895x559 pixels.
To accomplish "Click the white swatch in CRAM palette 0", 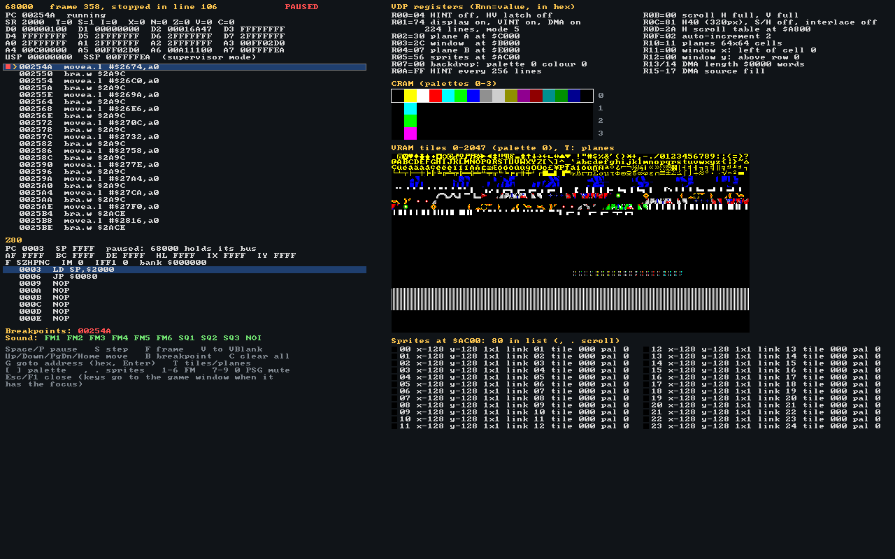I will click(423, 96).
